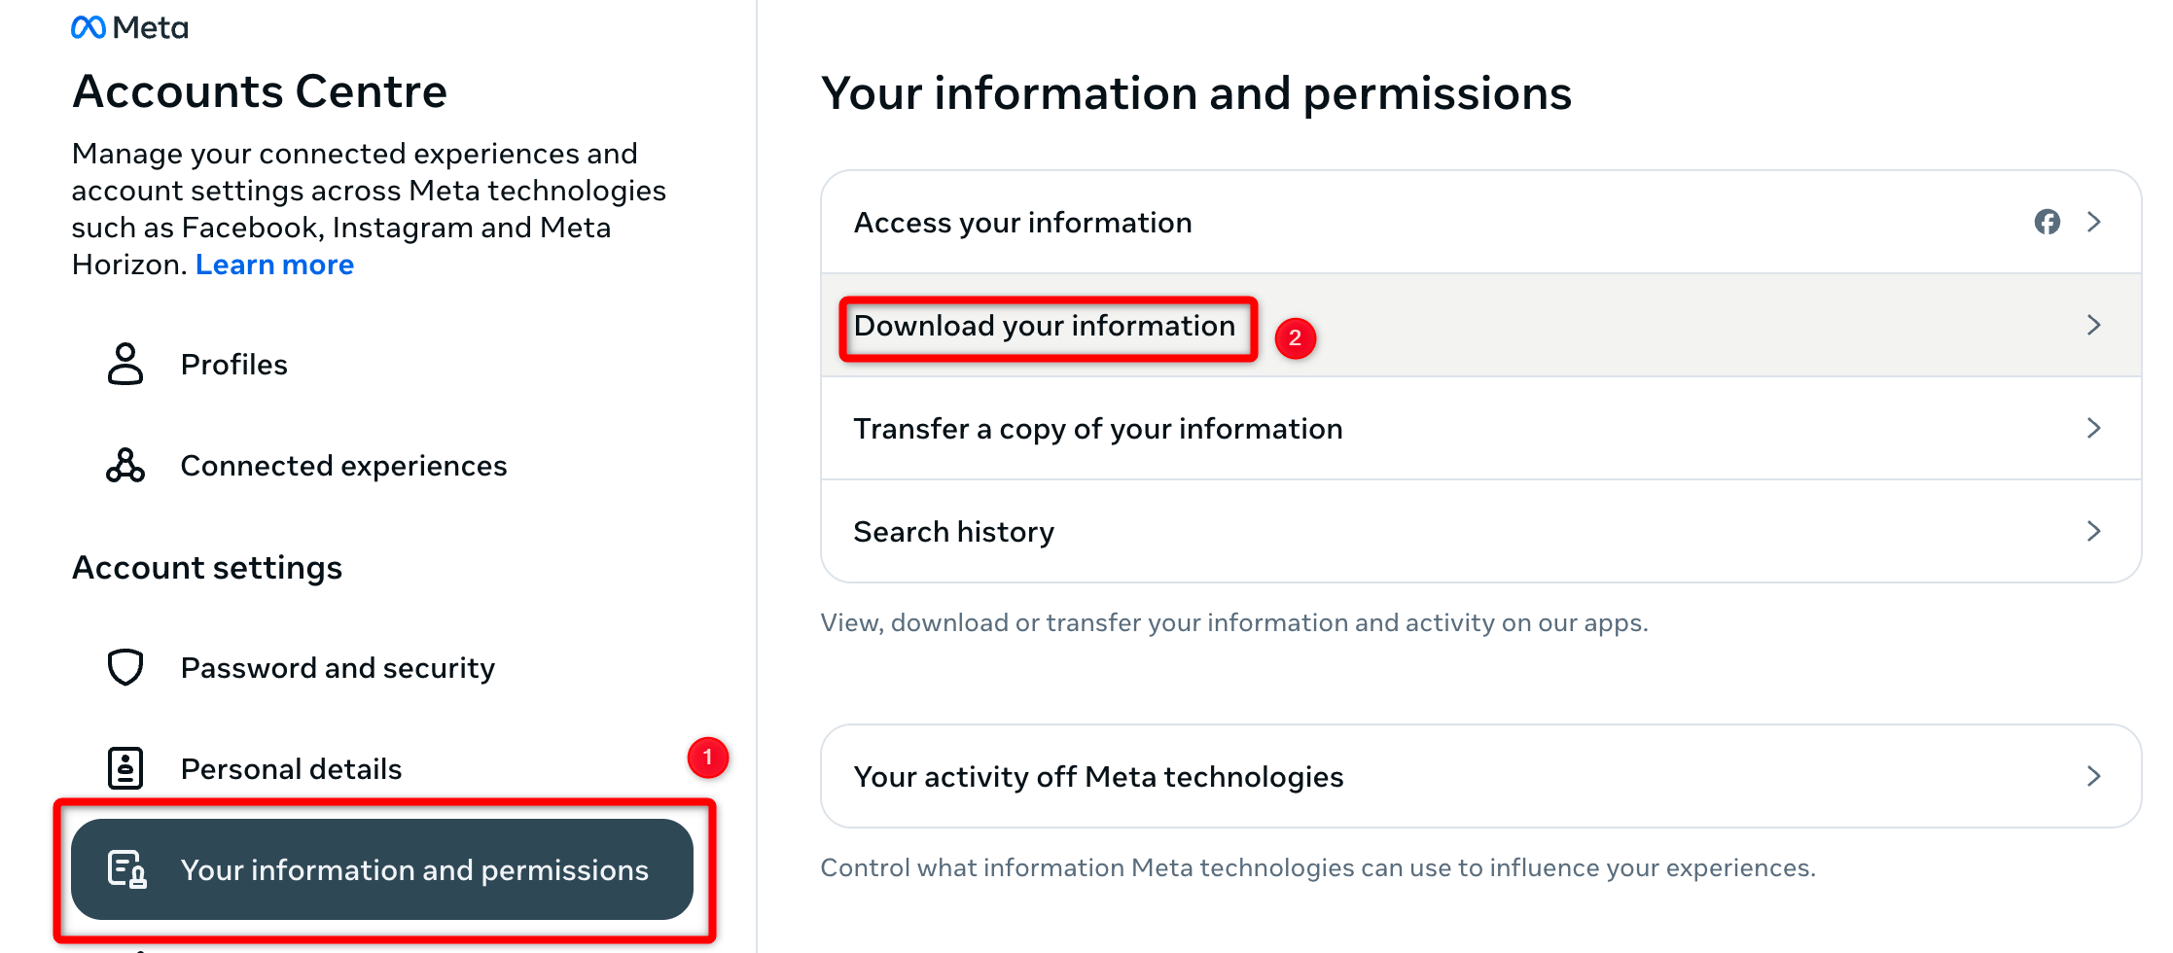Click the Facebook icon beside Access your information

click(x=2048, y=223)
